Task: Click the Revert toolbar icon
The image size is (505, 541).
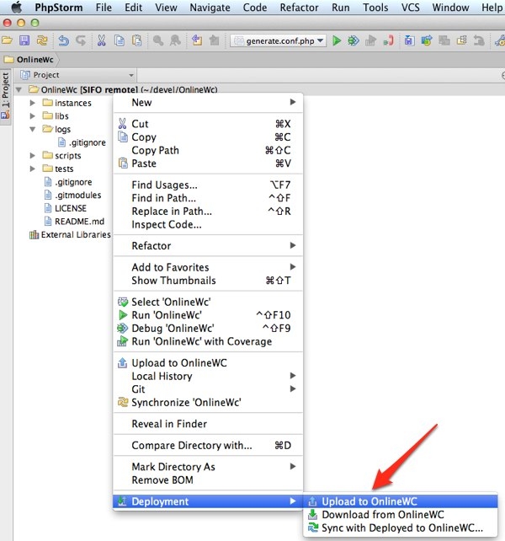Action: click(479, 40)
